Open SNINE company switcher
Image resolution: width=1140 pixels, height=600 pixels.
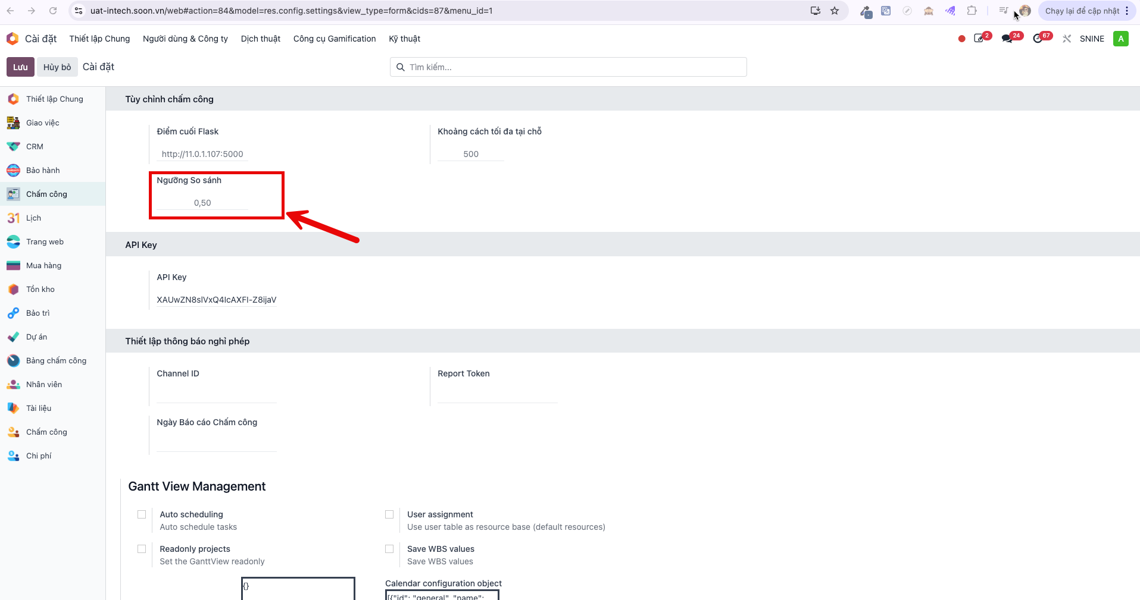(x=1092, y=39)
